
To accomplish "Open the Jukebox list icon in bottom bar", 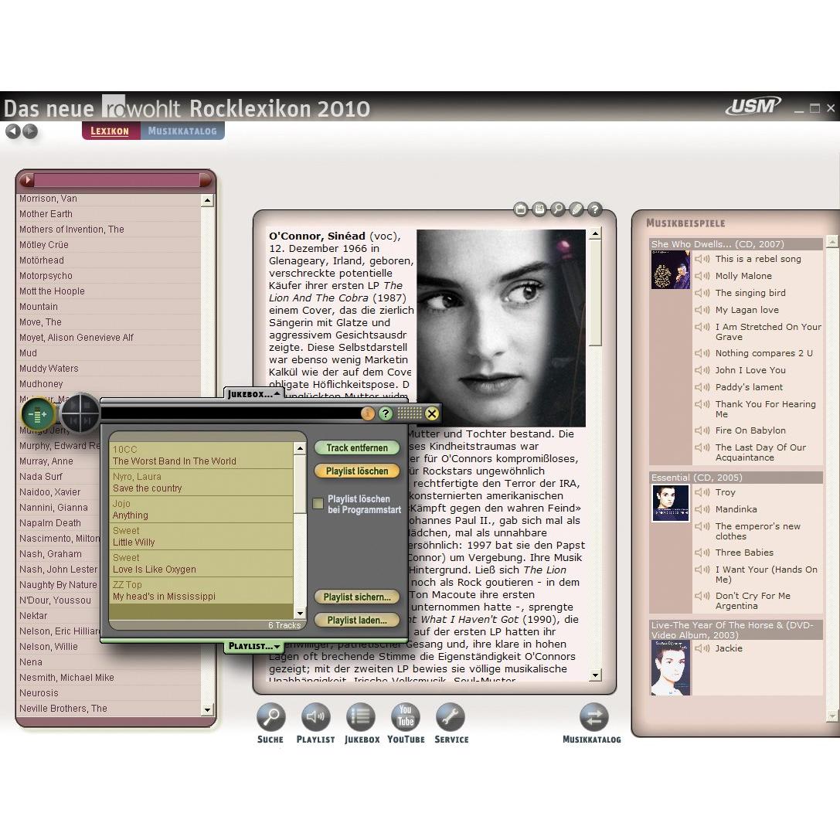I will click(x=361, y=717).
